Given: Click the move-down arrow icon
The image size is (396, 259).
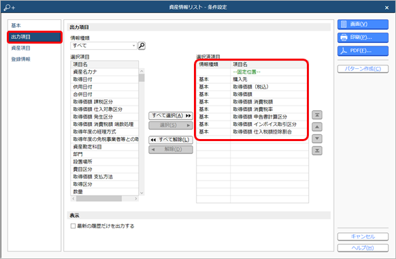Looking at the screenshot, I should pos(317,138).
